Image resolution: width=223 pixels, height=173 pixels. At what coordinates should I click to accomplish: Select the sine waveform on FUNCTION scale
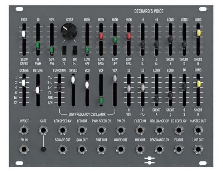pyautogui.click(x=50, y=77)
